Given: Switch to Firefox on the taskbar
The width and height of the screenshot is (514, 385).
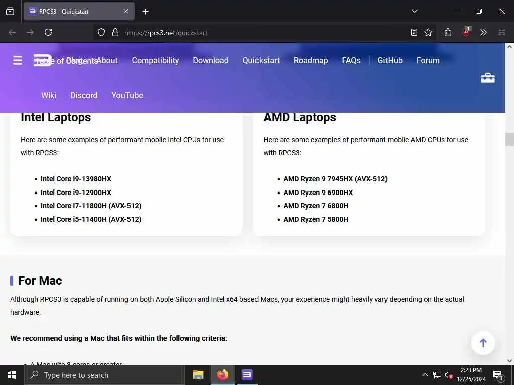Looking at the screenshot, I should point(222,375).
